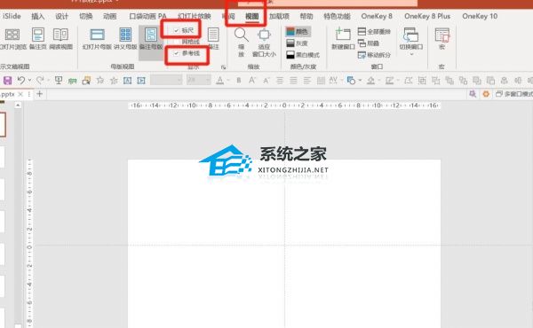Switch to Notes Page (备注页) view
Viewport: 533px width, 328px height.
click(x=37, y=39)
